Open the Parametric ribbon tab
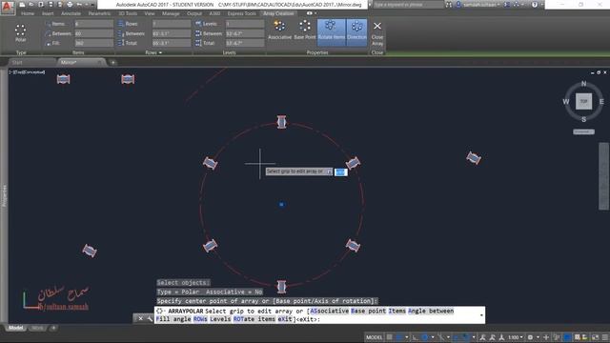The width and height of the screenshot is (610, 343). 99,13
